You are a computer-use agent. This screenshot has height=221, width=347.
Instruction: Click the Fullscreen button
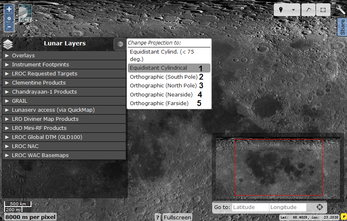(177, 217)
